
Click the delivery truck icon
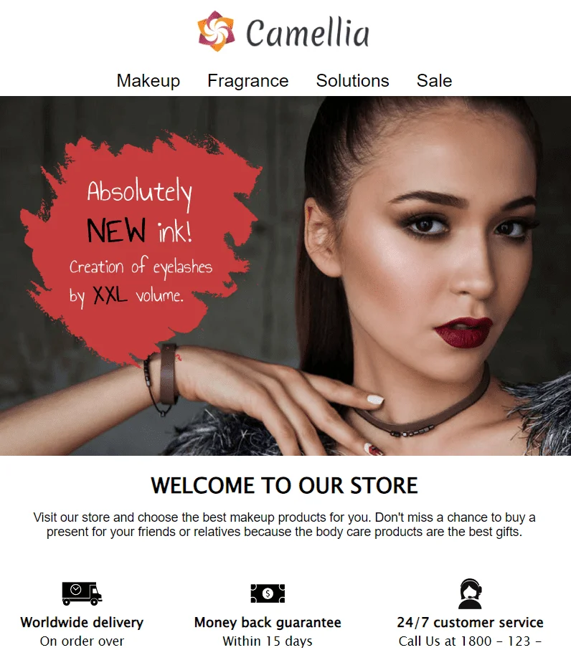pyautogui.click(x=82, y=593)
